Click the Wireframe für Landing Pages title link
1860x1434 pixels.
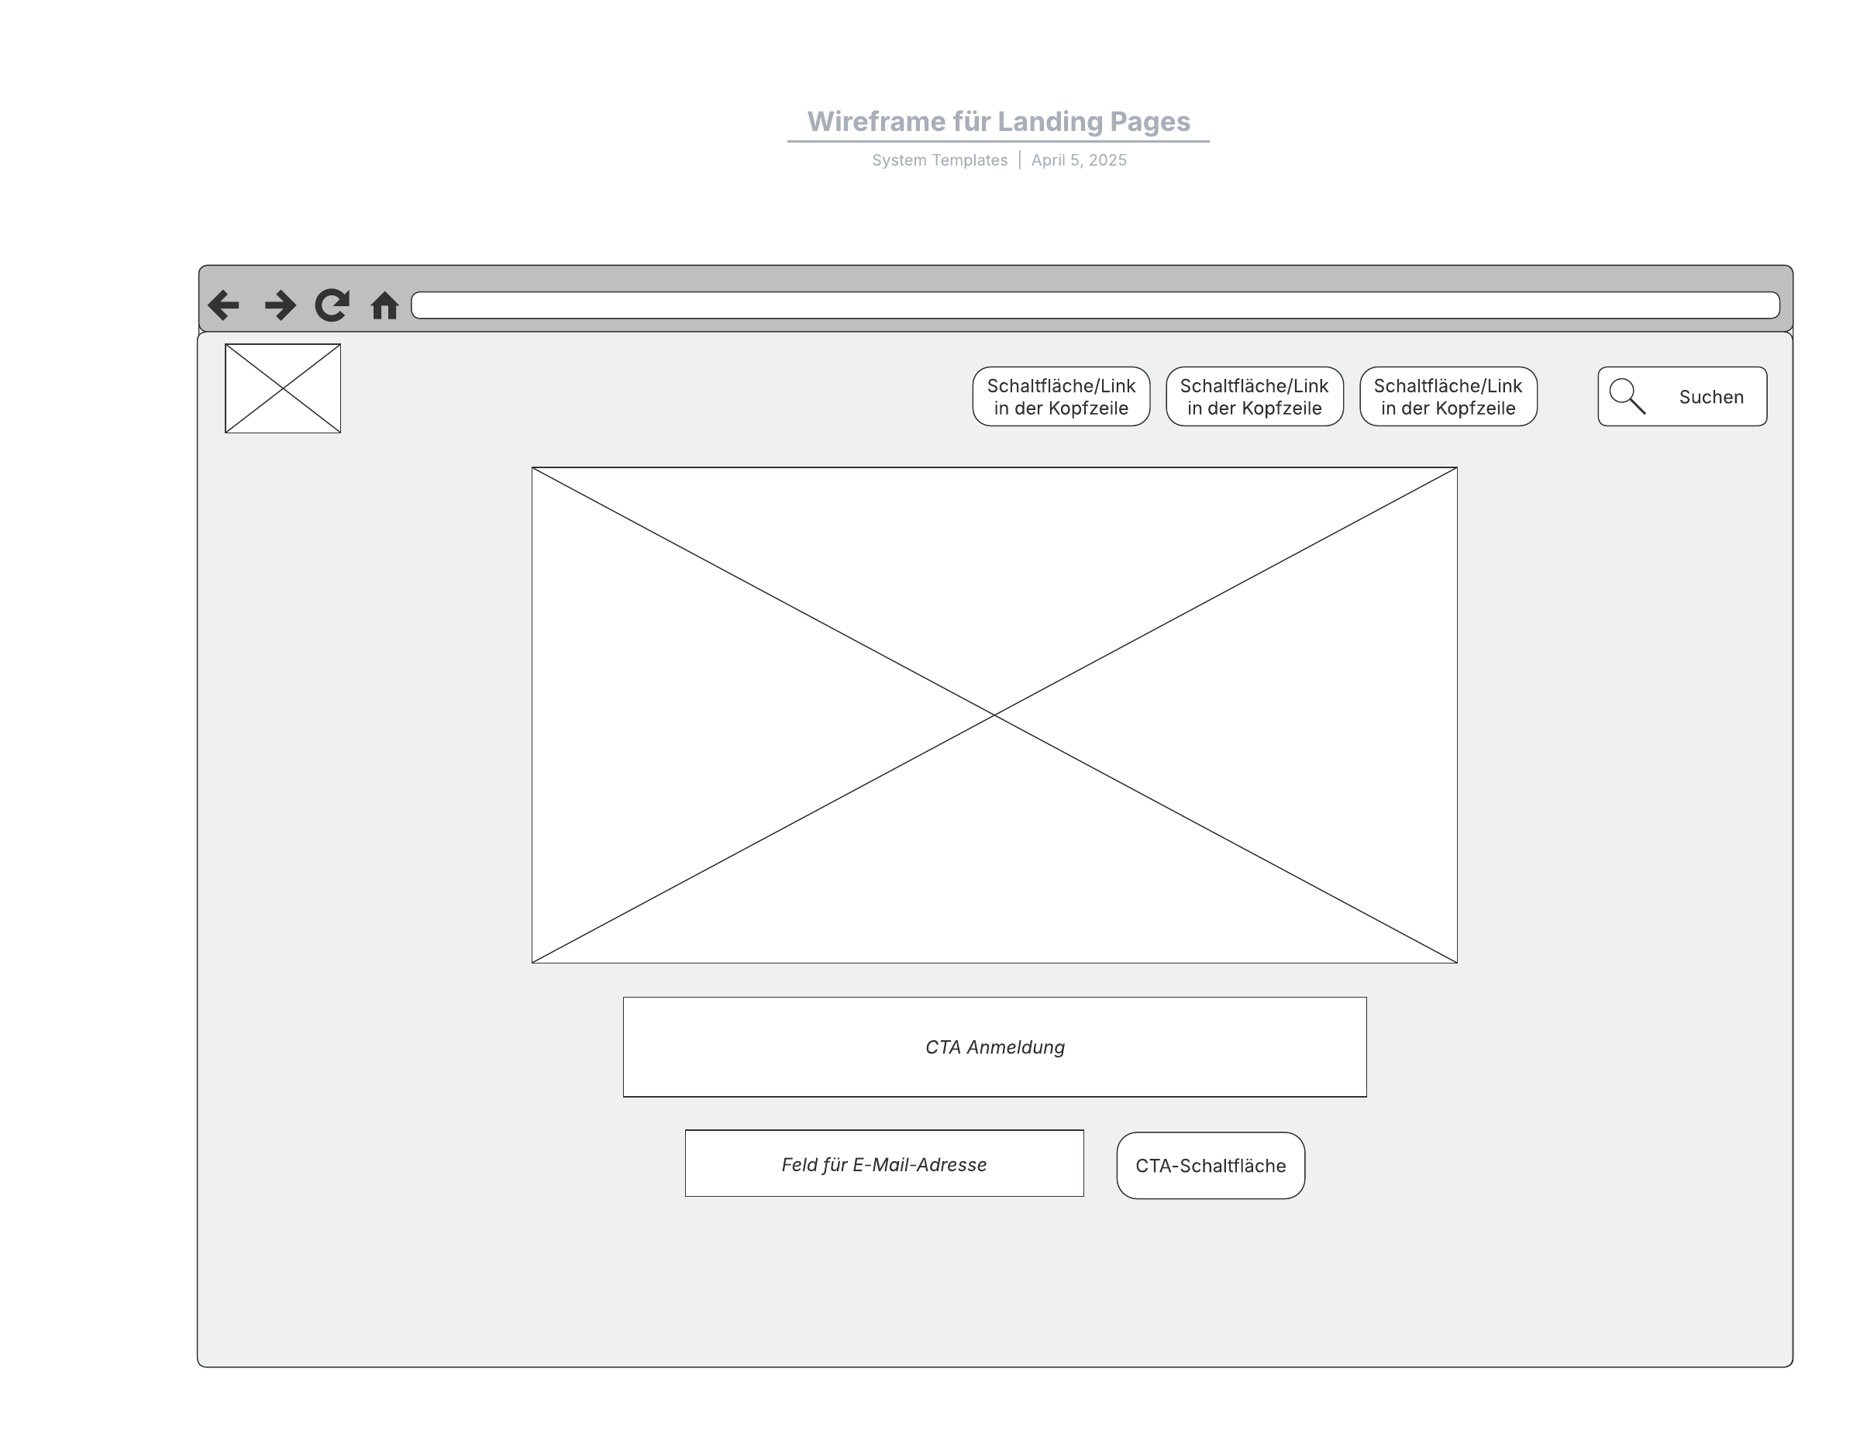(x=998, y=122)
